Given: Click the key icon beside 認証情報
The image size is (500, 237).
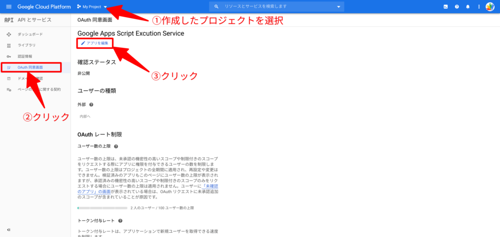Looking at the screenshot, I should pos(9,57).
